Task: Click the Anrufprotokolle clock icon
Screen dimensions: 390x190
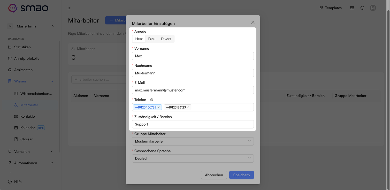Action: pos(10,58)
